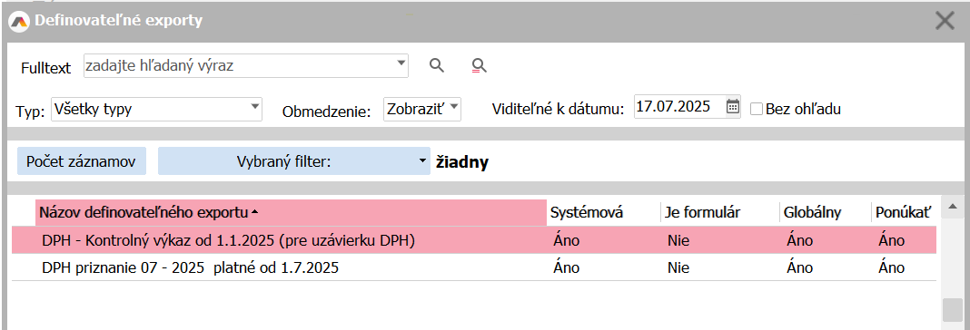970x330 pixels.
Task: Click the scrollbar up arrow
Action: click(953, 205)
